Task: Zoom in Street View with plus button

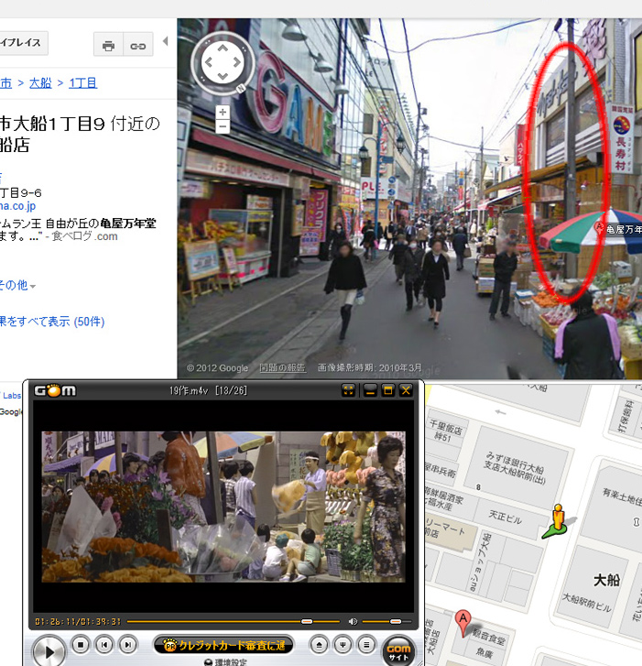Action: (223, 112)
